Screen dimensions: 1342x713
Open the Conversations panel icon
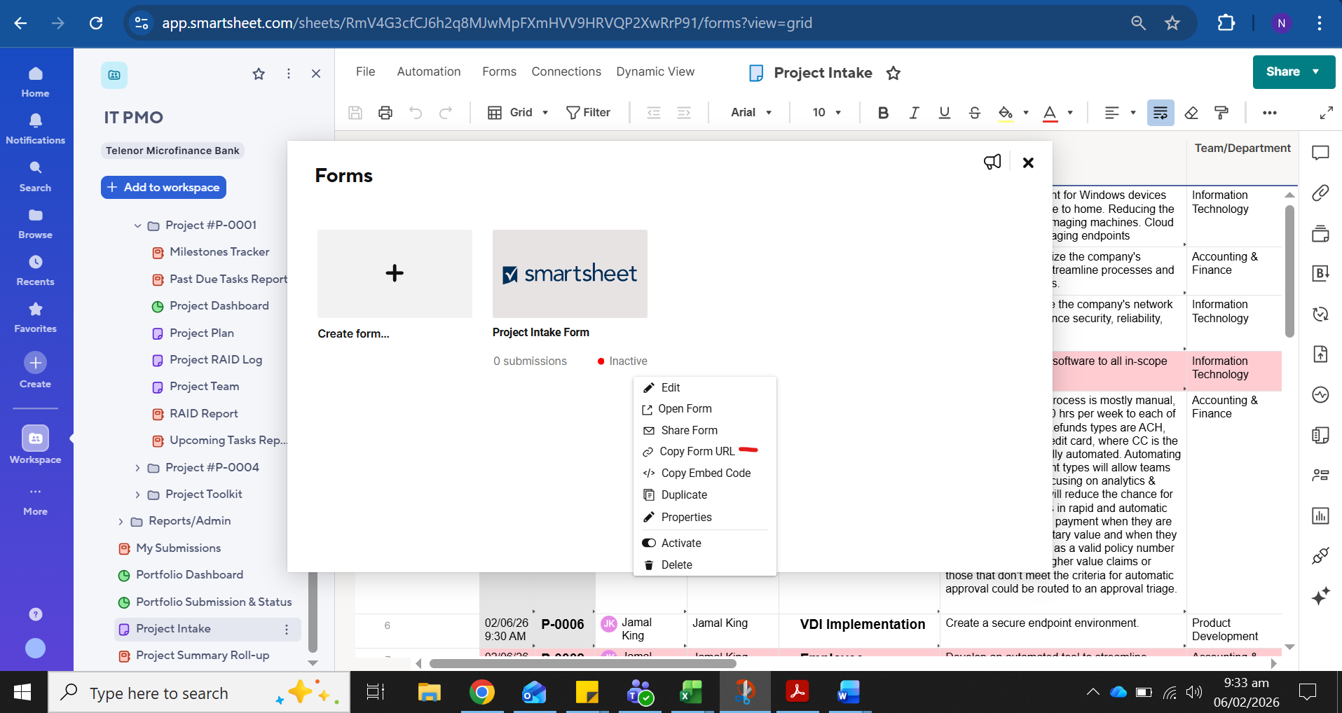coord(1320,153)
